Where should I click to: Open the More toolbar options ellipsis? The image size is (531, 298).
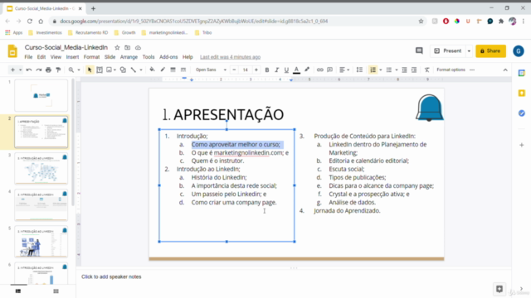472,70
